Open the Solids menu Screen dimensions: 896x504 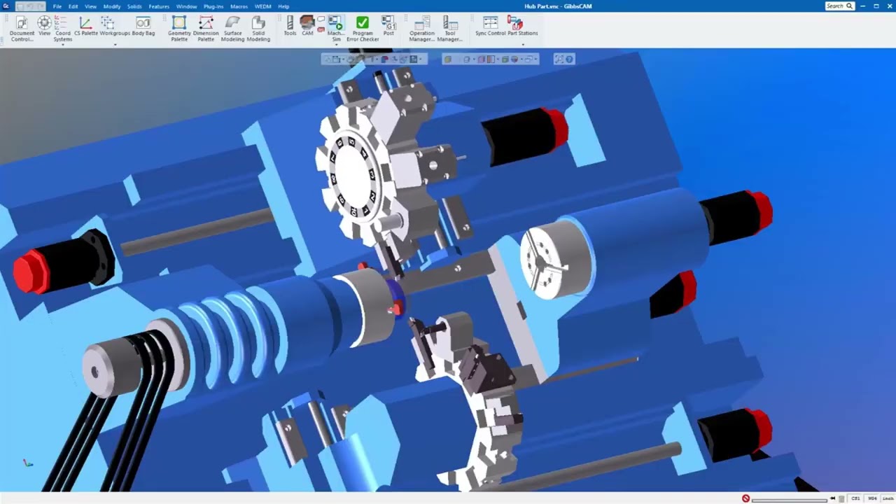(134, 6)
